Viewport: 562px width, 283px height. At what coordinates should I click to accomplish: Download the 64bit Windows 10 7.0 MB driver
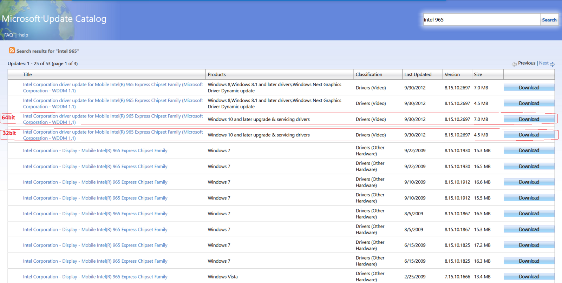tap(529, 119)
